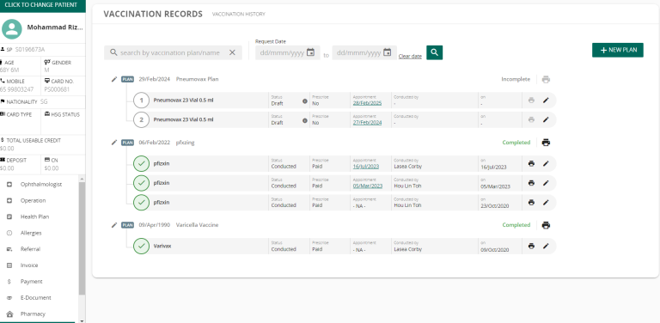Click the Incomplete status text

(516, 79)
